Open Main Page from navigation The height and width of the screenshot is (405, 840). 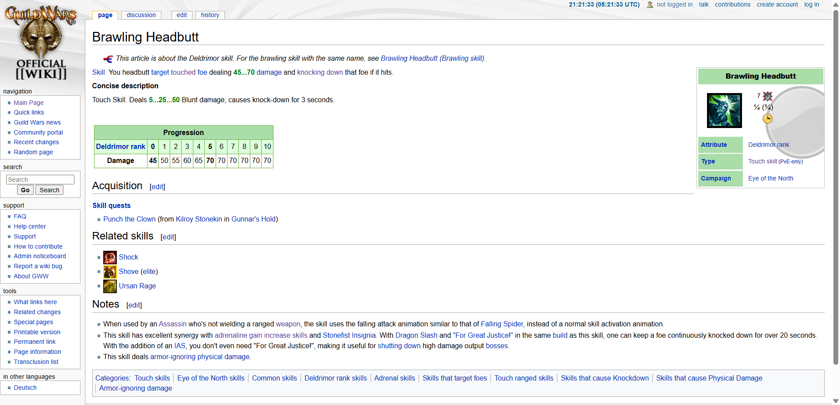[x=28, y=103]
